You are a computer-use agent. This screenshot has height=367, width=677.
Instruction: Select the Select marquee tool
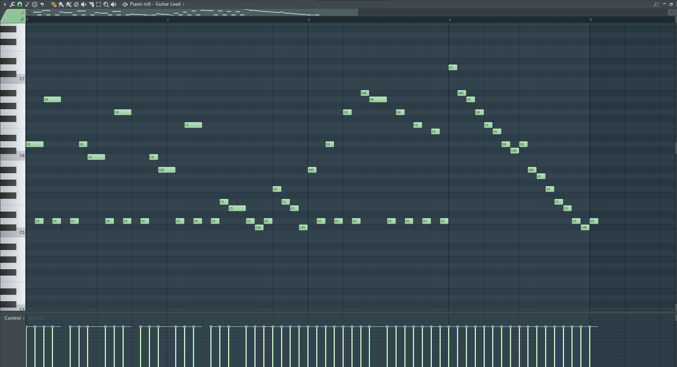pyautogui.click(x=98, y=4)
